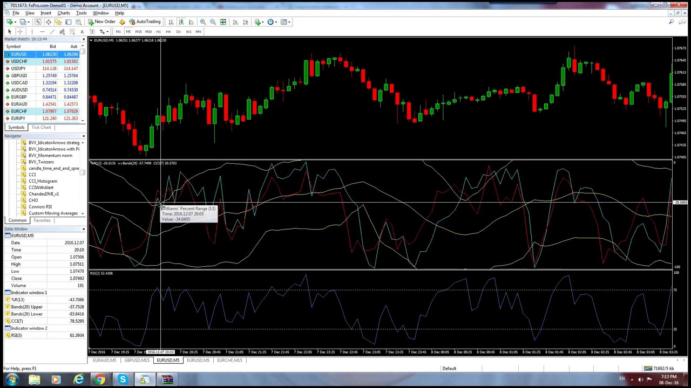Toggle the Market Watch window icon
Viewport: 691px width, 388px height.
tap(38, 22)
